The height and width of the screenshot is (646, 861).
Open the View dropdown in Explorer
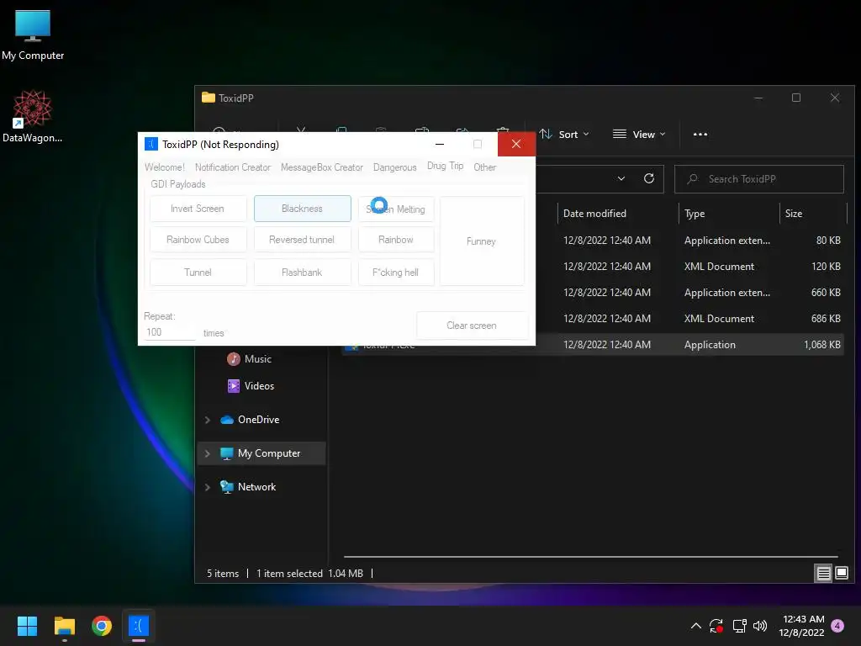(x=639, y=135)
